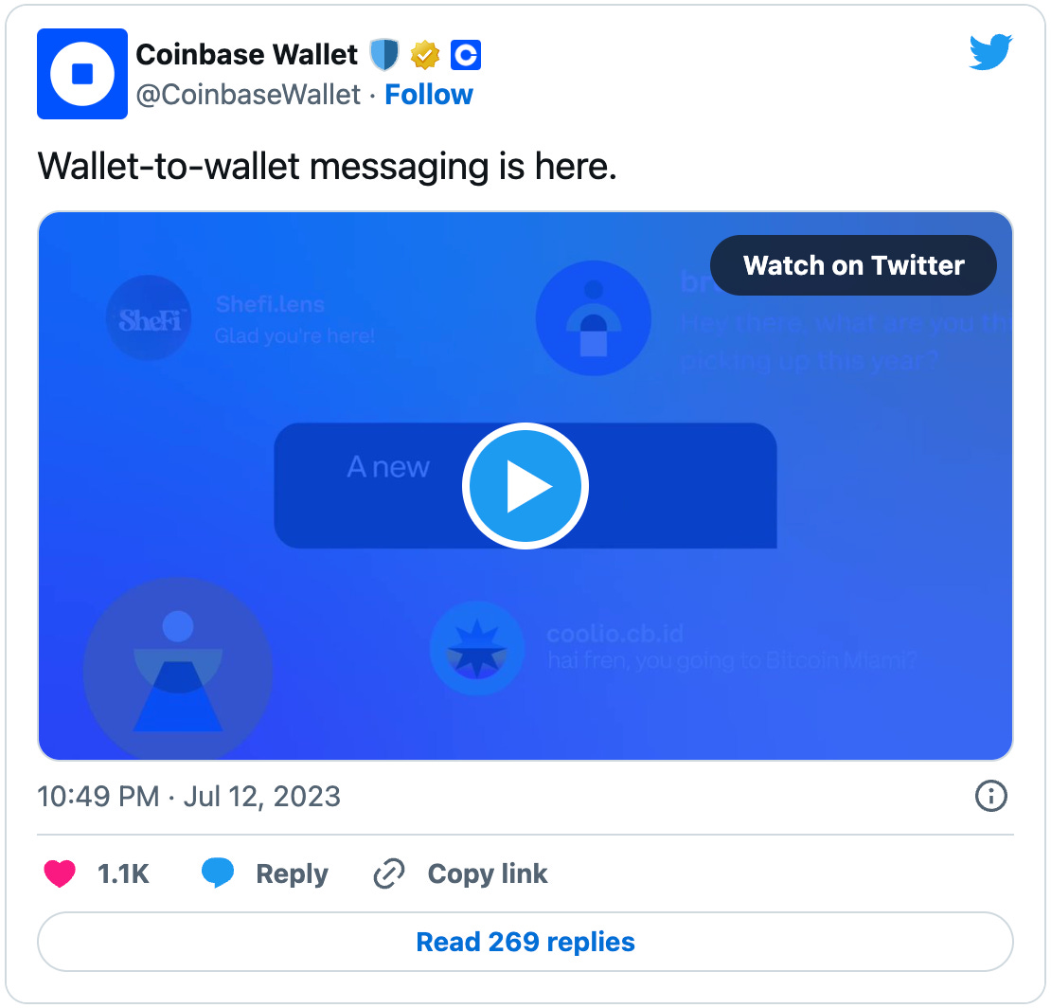Click the @CoinbaseWallet handle
The height and width of the screenshot is (1008, 1051).
(248, 95)
